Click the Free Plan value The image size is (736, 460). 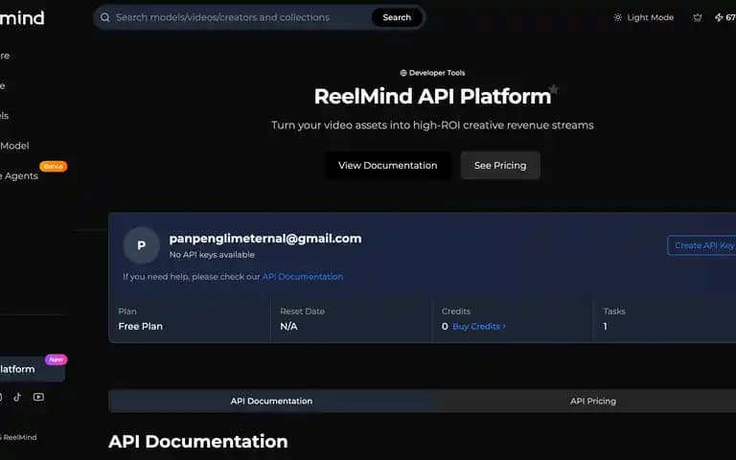click(x=140, y=326)
